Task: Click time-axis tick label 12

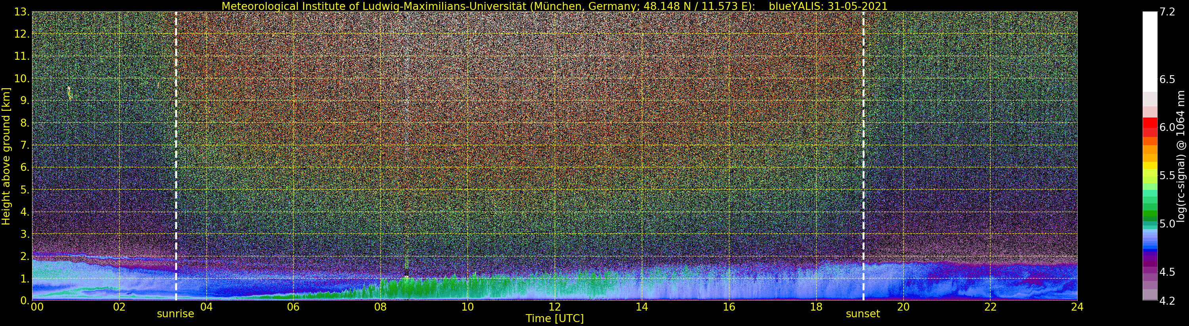Action: 554,307
